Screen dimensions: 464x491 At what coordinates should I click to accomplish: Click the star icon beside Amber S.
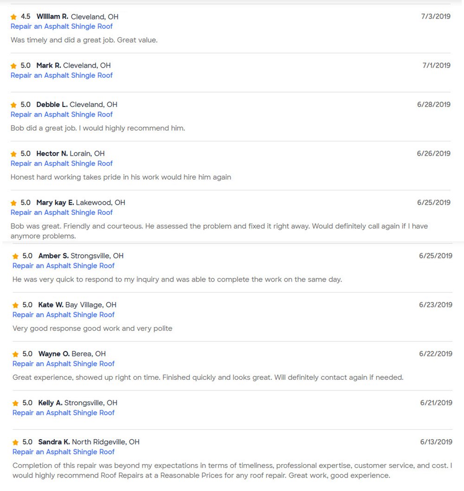16,256
